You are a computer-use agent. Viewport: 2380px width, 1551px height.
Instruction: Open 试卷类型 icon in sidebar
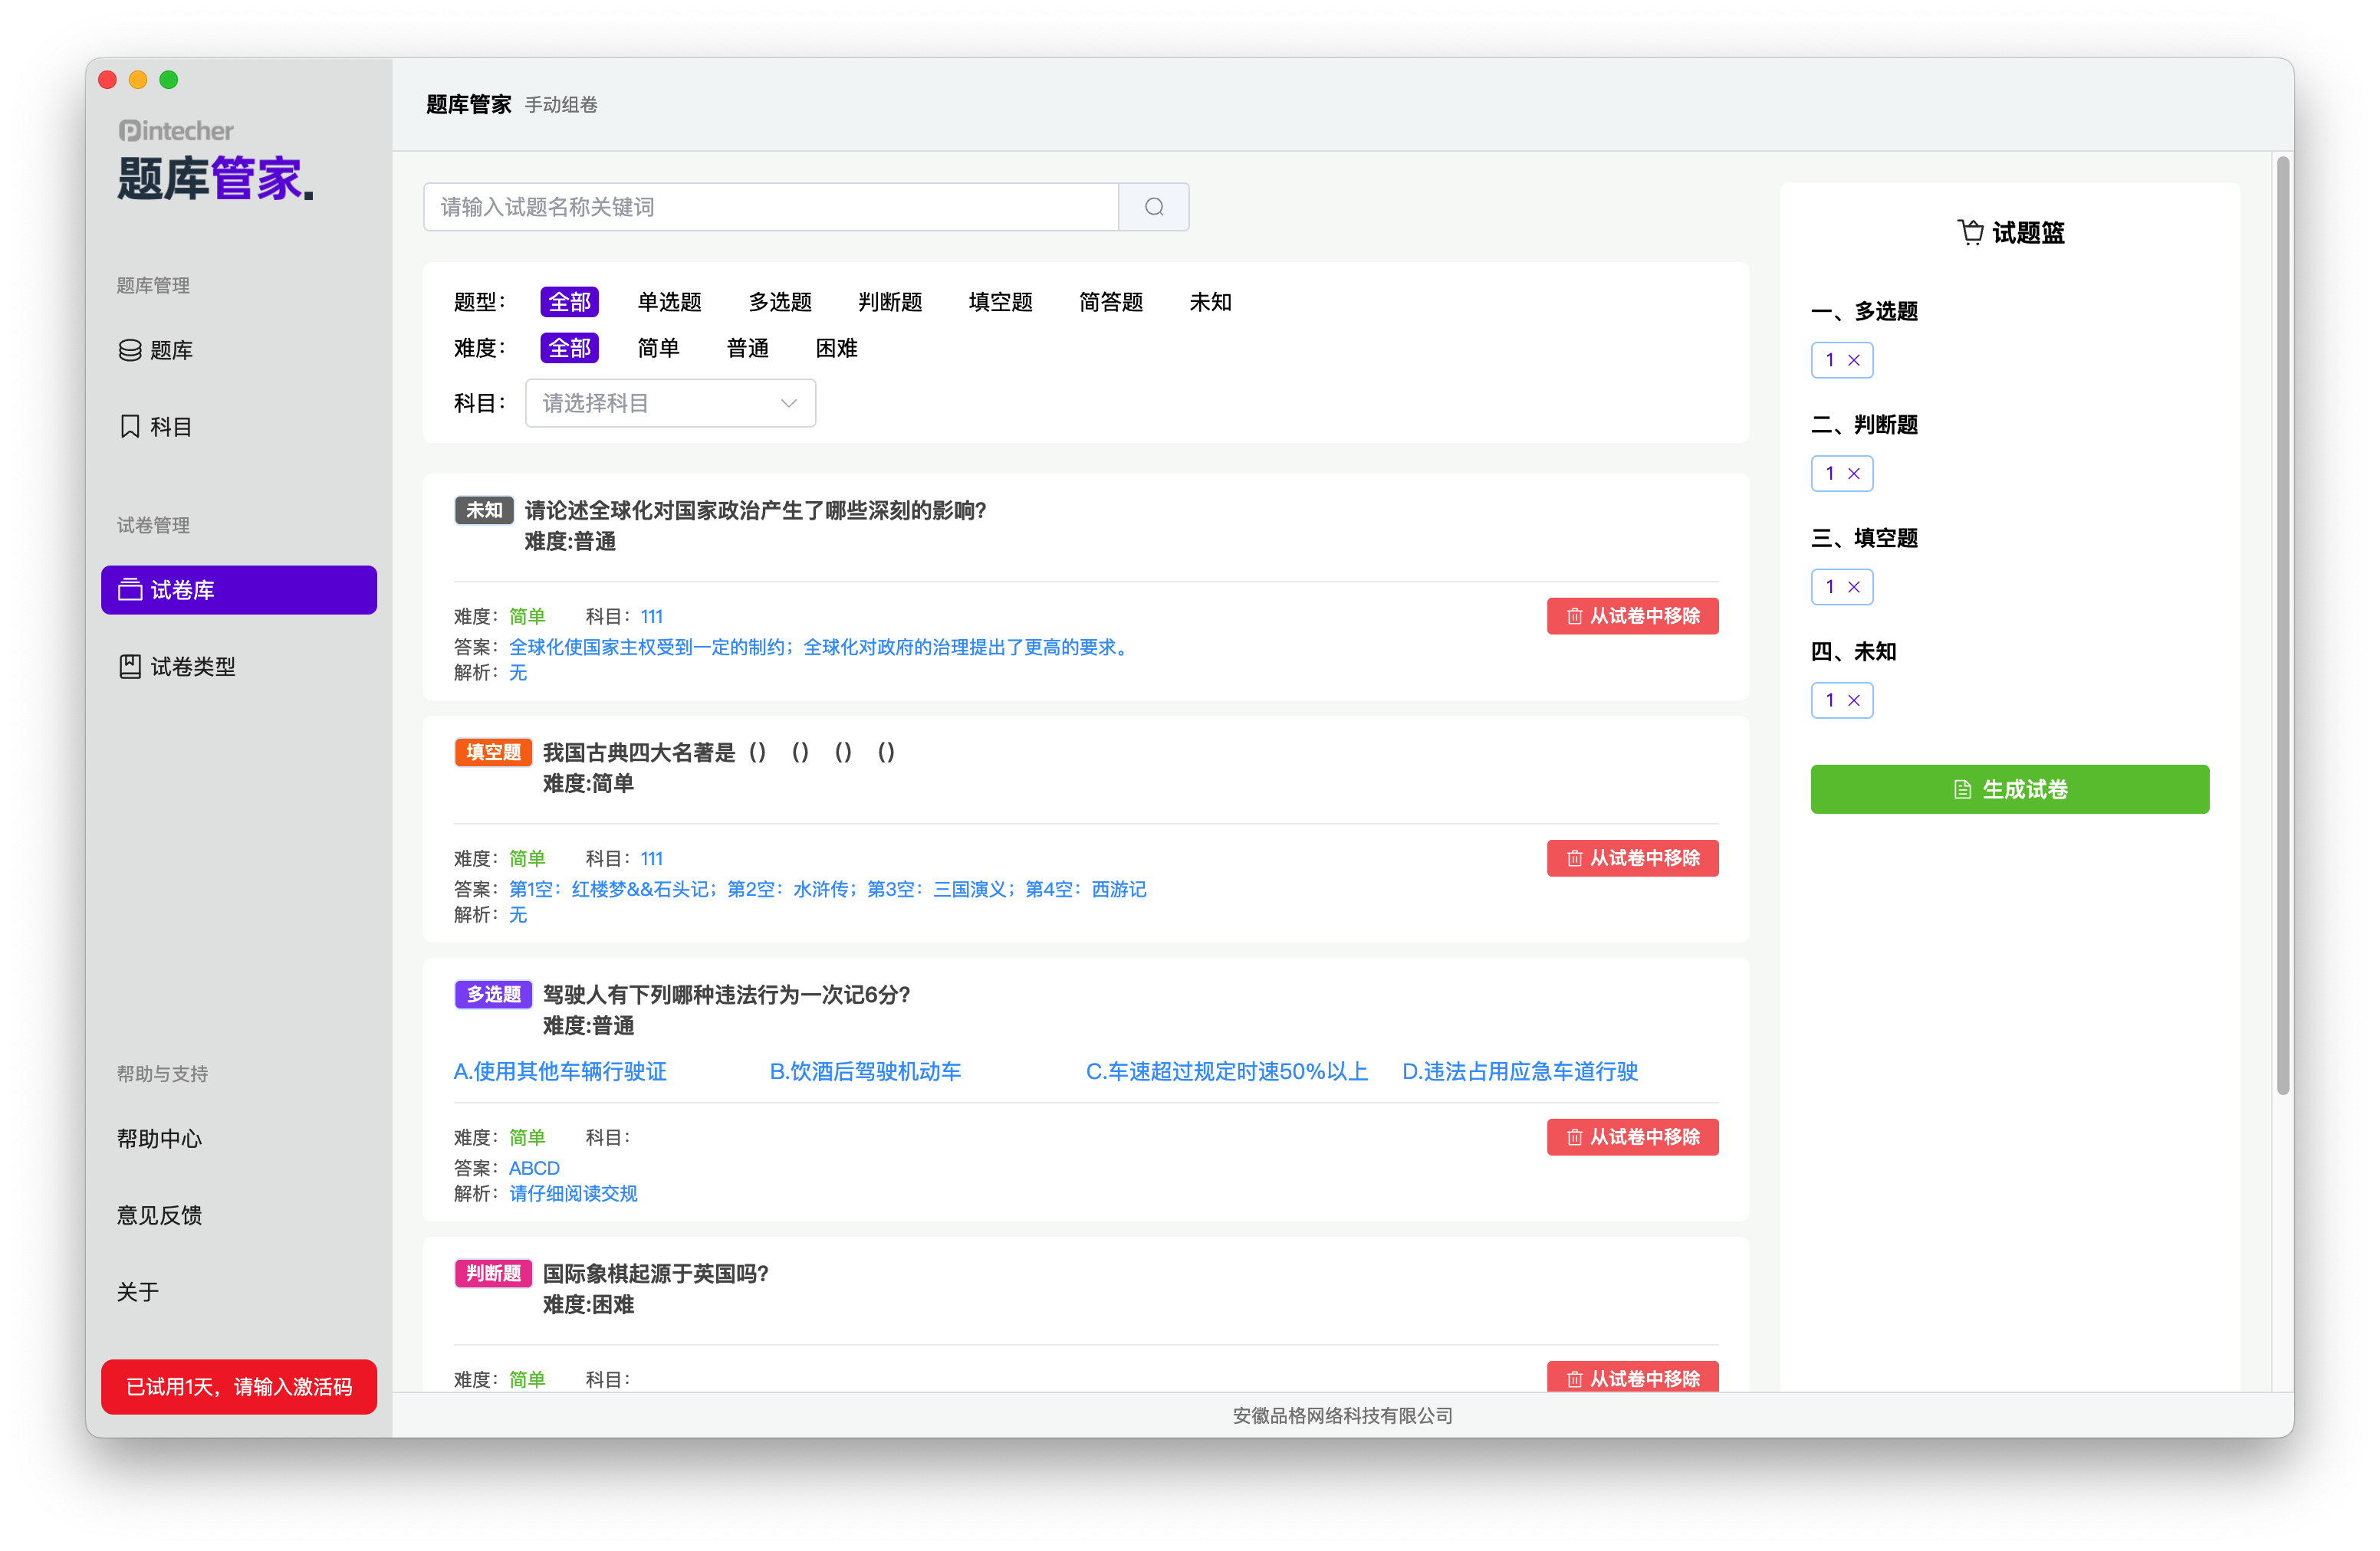tap(130, 667)
